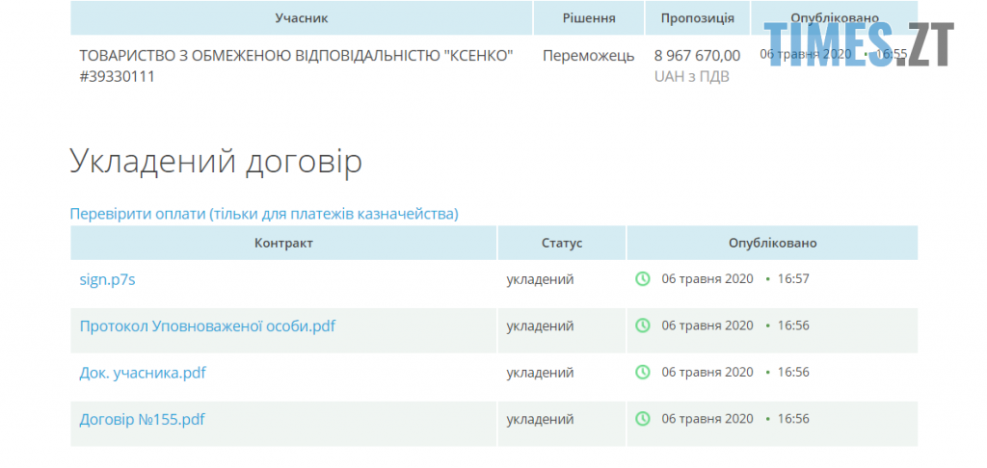The width and height of the screenshot is (987, 468).
Task: Click the Рішення column header
Action: tap(588, 18)
